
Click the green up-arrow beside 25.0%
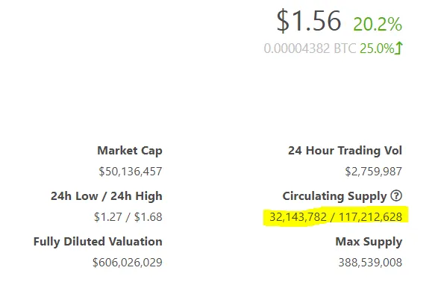click(x=398, y=48)
